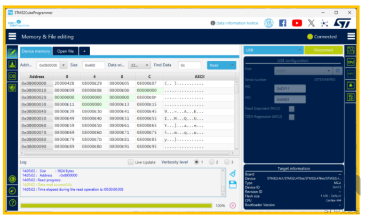Click the Address input field

click(x=48, y=65)
